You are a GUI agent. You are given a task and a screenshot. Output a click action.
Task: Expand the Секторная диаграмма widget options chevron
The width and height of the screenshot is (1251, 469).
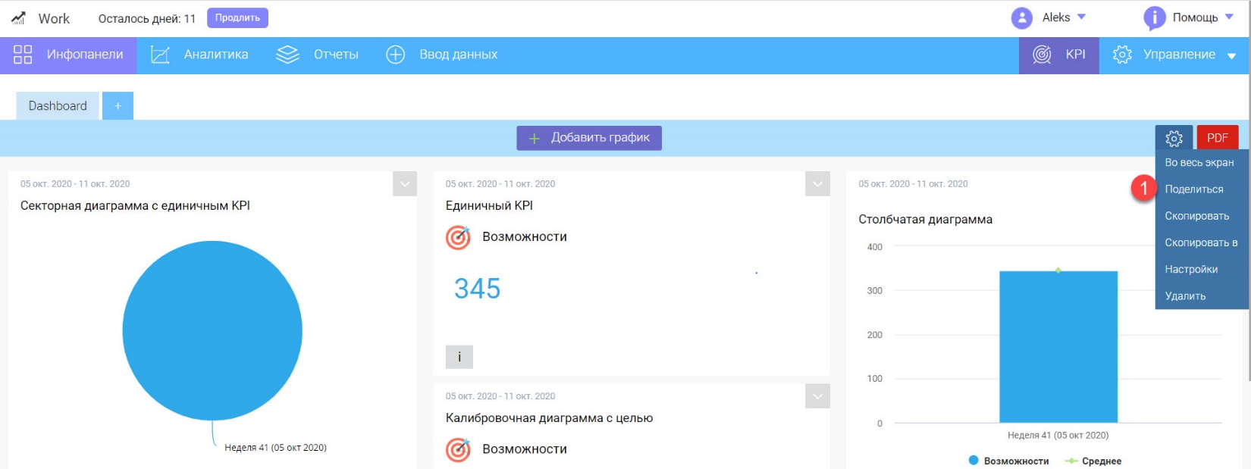point(405,184)
